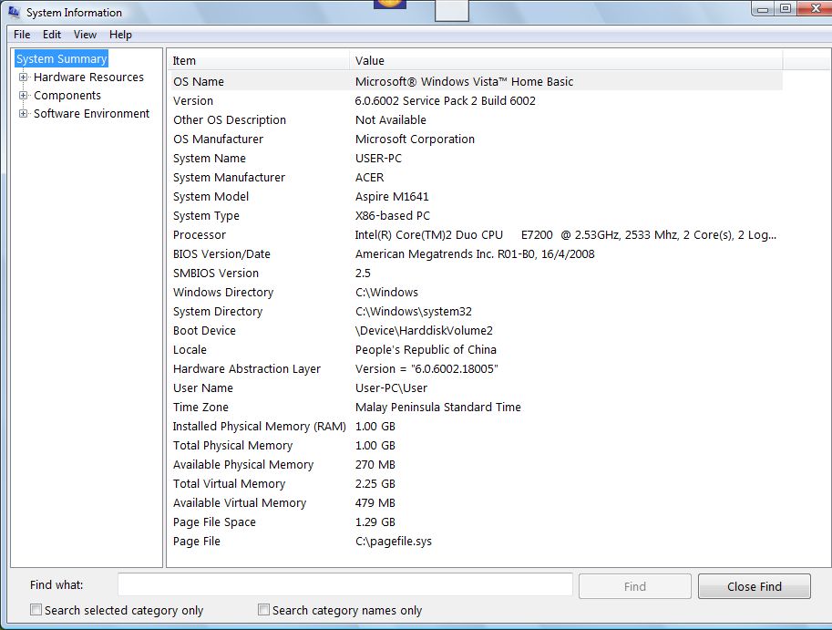Image resolution: width=832 pixels, height=630 pixels.
Task: Click the X86-based PC value
Action: click(393, 215)
